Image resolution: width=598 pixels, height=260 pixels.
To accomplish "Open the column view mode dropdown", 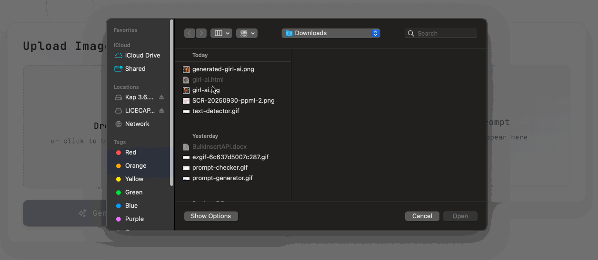I will point(221,33).
